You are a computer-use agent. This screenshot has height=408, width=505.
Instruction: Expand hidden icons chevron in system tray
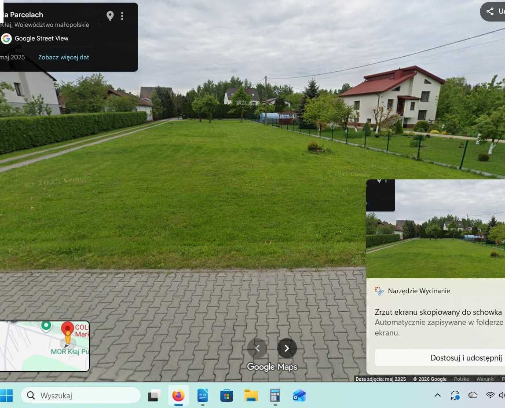(438, 395)
